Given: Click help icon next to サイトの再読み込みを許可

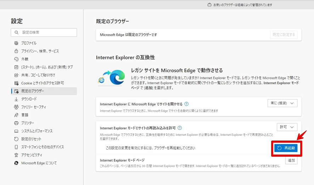Looking at the screenshot, I should (180, 128).
